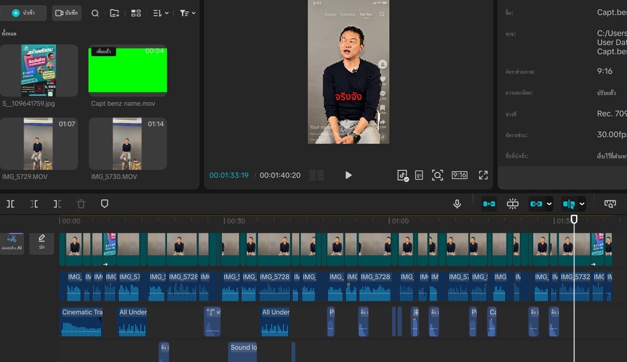Click the Cover (ปก) edit button
The image size is (627, 362).
point(42,243)
